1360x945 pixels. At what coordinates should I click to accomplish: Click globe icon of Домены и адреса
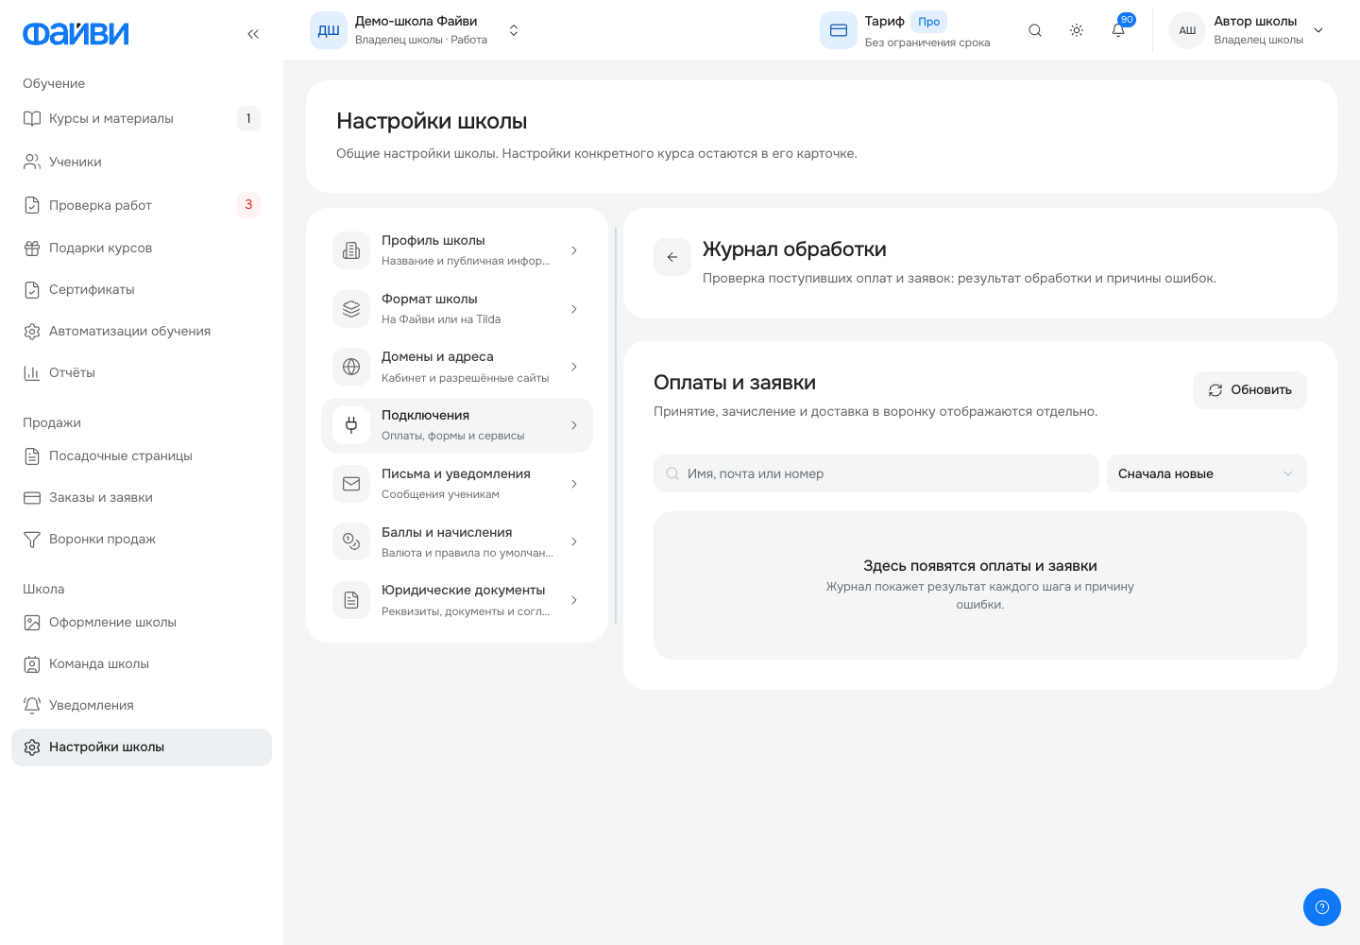coord(351,367)
